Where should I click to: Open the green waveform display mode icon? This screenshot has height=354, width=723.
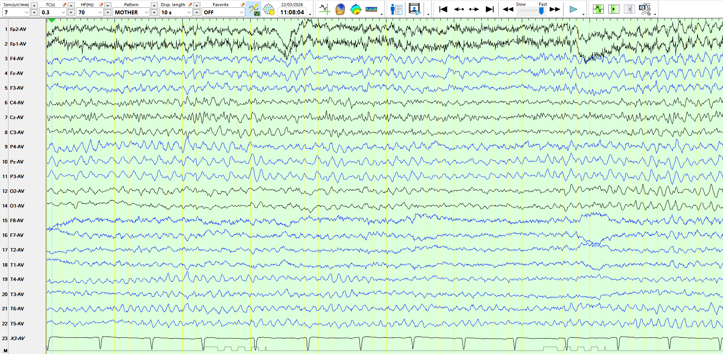click(x=598, y=9)
